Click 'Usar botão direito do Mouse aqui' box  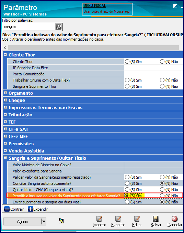pos(107,9)
